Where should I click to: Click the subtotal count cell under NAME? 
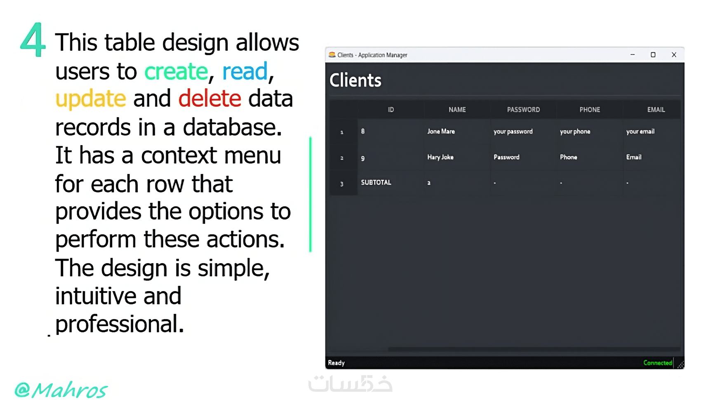(457, 183)
